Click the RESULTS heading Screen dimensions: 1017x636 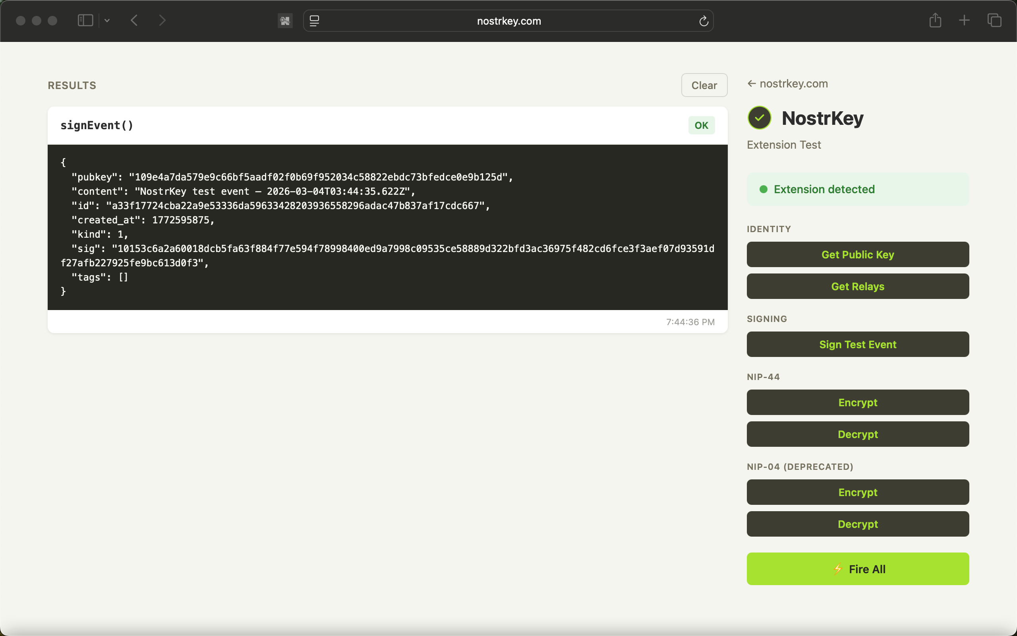pyautogui.click(x=72, y=85)
